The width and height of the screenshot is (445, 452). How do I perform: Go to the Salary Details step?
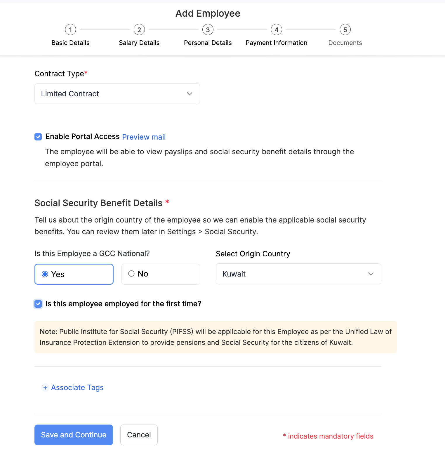click(x=139, y=43)
